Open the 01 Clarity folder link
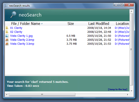 point(16,28)
